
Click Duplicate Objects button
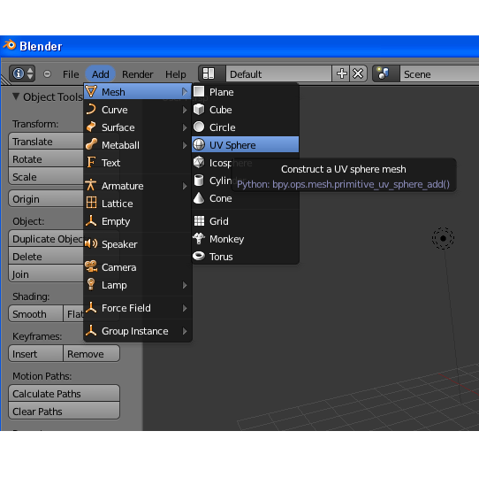click(46, 239)
